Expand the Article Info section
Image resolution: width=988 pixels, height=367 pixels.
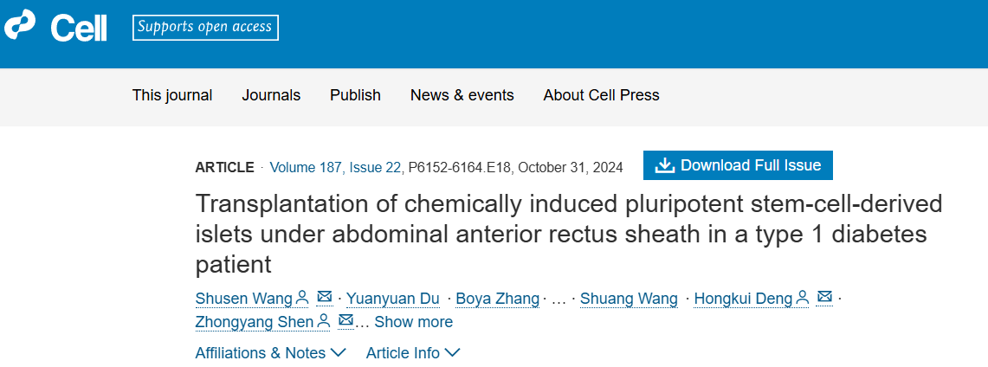[x=412, y=353]
